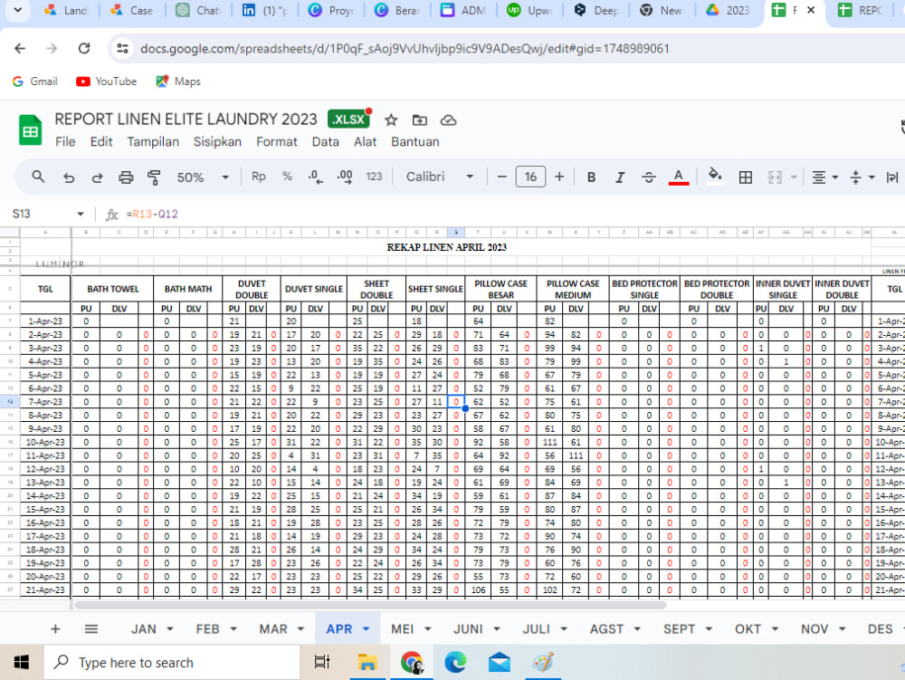Edit the font size field showing 16

click(530, 177)
